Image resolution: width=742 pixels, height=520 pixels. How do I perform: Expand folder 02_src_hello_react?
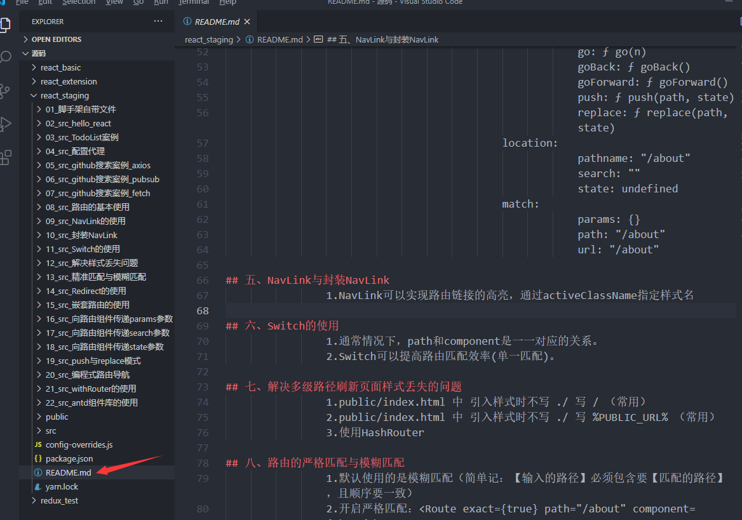39,124
